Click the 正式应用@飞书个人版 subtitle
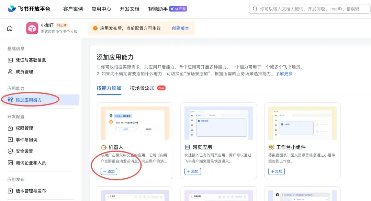The image size is (371, 201). pyautogui.click(x=59, y=32)
